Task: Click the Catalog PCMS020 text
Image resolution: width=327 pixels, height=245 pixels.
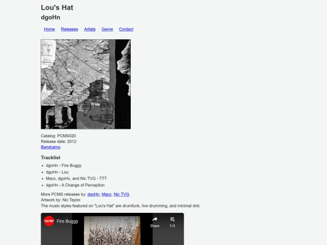Action: point(58,136)
